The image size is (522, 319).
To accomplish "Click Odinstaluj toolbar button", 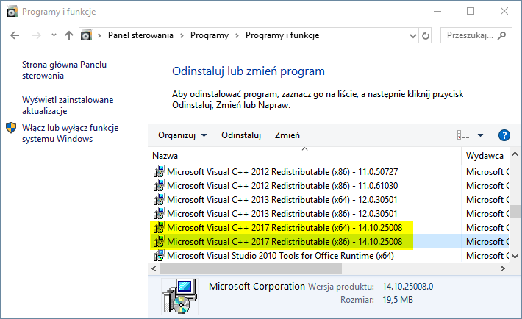I will (241, 135).
